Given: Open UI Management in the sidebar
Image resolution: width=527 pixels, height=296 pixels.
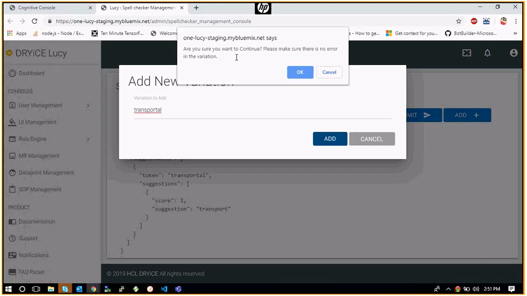Looking at the screenshot, I should click(x=37, y=122).
